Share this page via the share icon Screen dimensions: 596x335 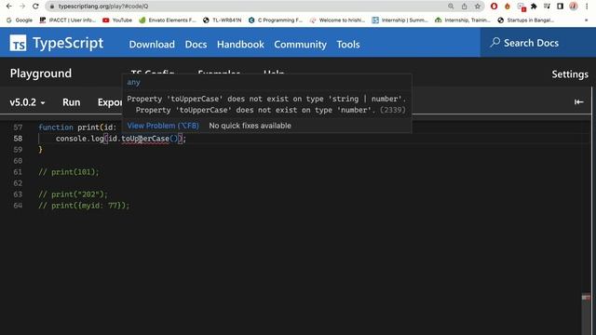click(x=464, y=7)
